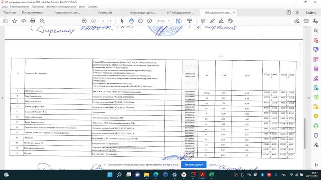Add a sticky note comment
Image resolution: width=321 pixels, height=180 pixels.
pos(203,21)
